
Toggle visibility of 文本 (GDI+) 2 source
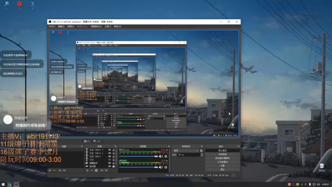coord(110,153)
